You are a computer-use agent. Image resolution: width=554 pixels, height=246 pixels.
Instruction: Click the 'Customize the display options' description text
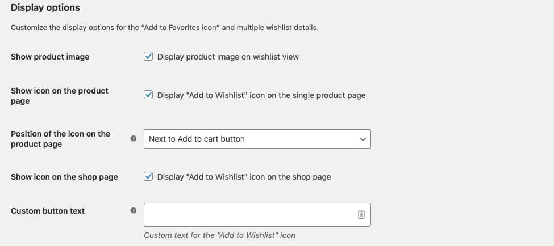(x=164, y=27)
